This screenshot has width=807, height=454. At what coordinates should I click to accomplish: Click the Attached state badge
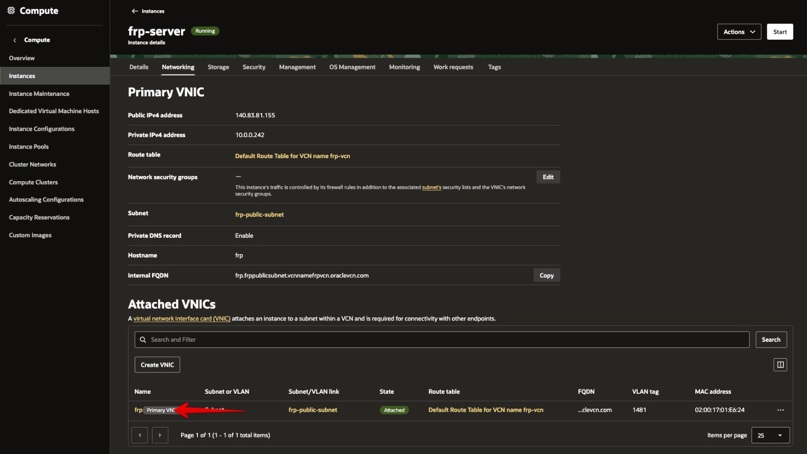pyautogui.click(x=394, y=410)
